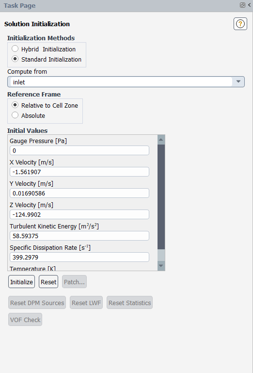
Task: Open the help question mark icon
Action: [240, 24]
